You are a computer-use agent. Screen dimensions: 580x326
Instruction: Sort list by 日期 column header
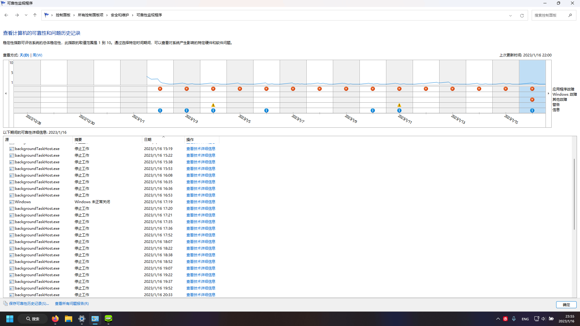pyautogui.click(x=148, y=139)
